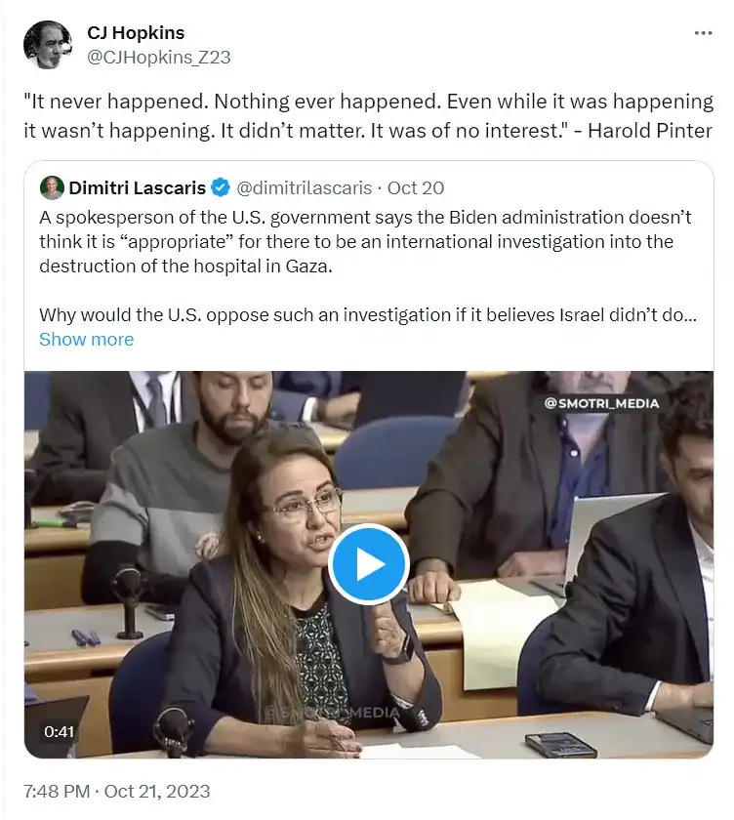
Task: Open CJ Hopkins's profile picture
Action: click(47, 45)
